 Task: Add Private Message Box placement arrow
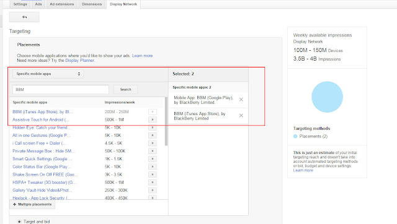click(153, 151)
